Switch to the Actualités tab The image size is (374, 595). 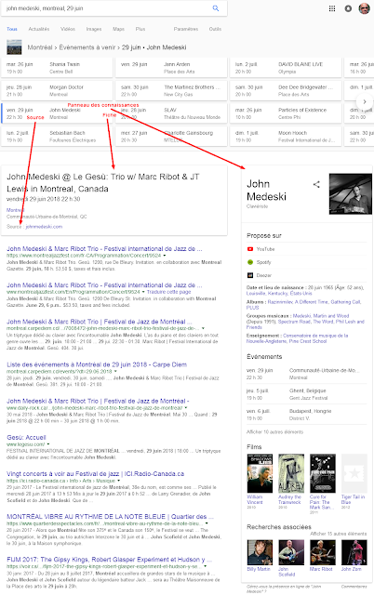39,29
